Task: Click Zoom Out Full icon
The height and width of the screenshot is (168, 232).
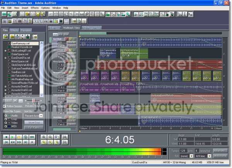Action: (57, 137)
